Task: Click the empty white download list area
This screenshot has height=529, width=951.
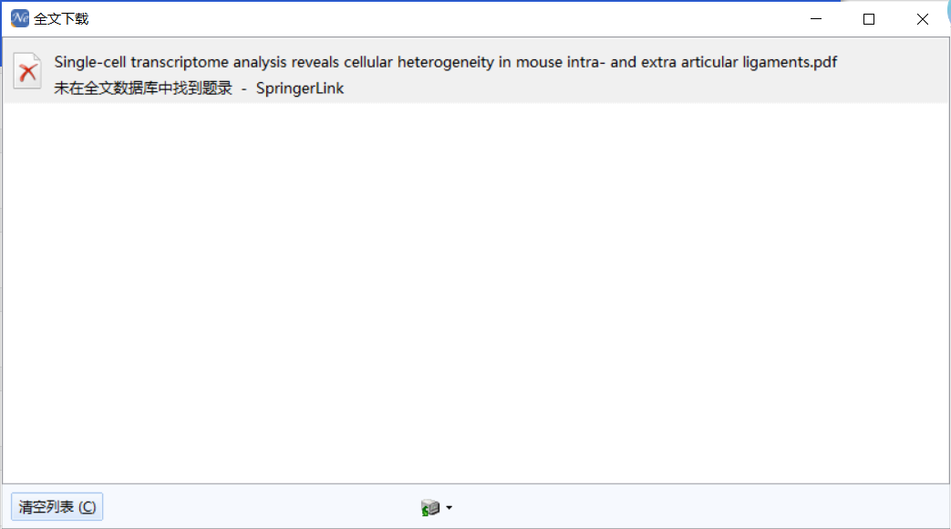Action: tap(474, 292)
